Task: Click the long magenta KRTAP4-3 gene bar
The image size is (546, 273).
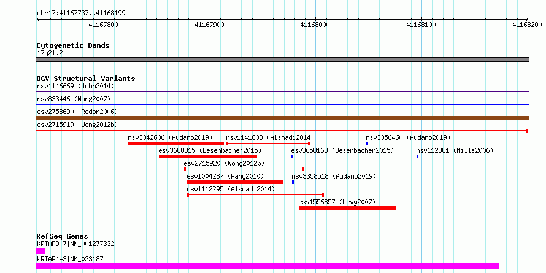Action: point(267,266)
